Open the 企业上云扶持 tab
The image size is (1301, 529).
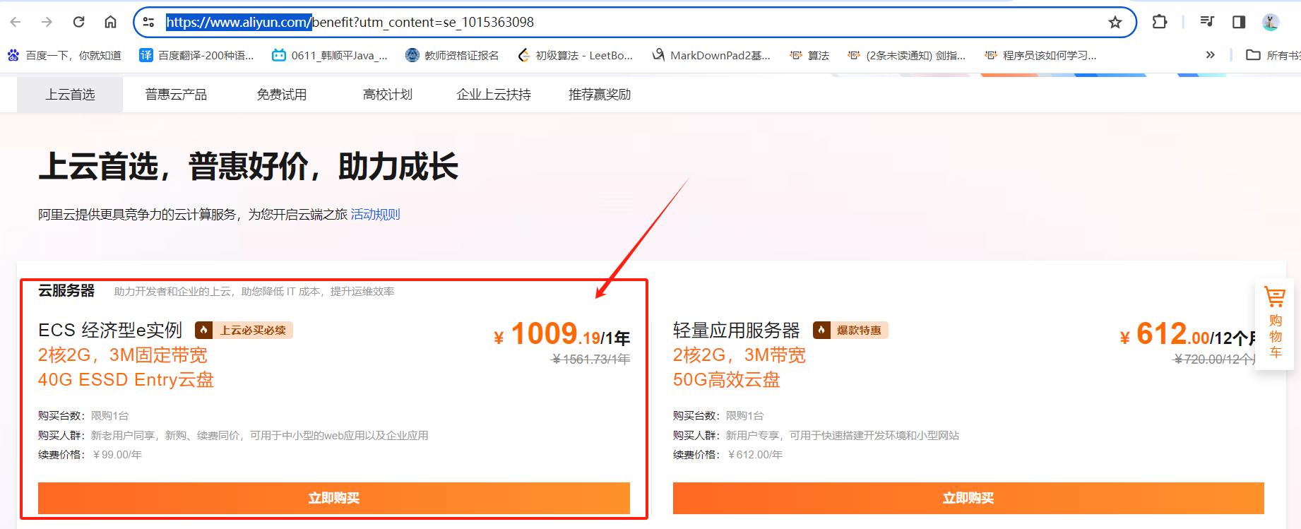pyautogui.click(x=494, y=94)
